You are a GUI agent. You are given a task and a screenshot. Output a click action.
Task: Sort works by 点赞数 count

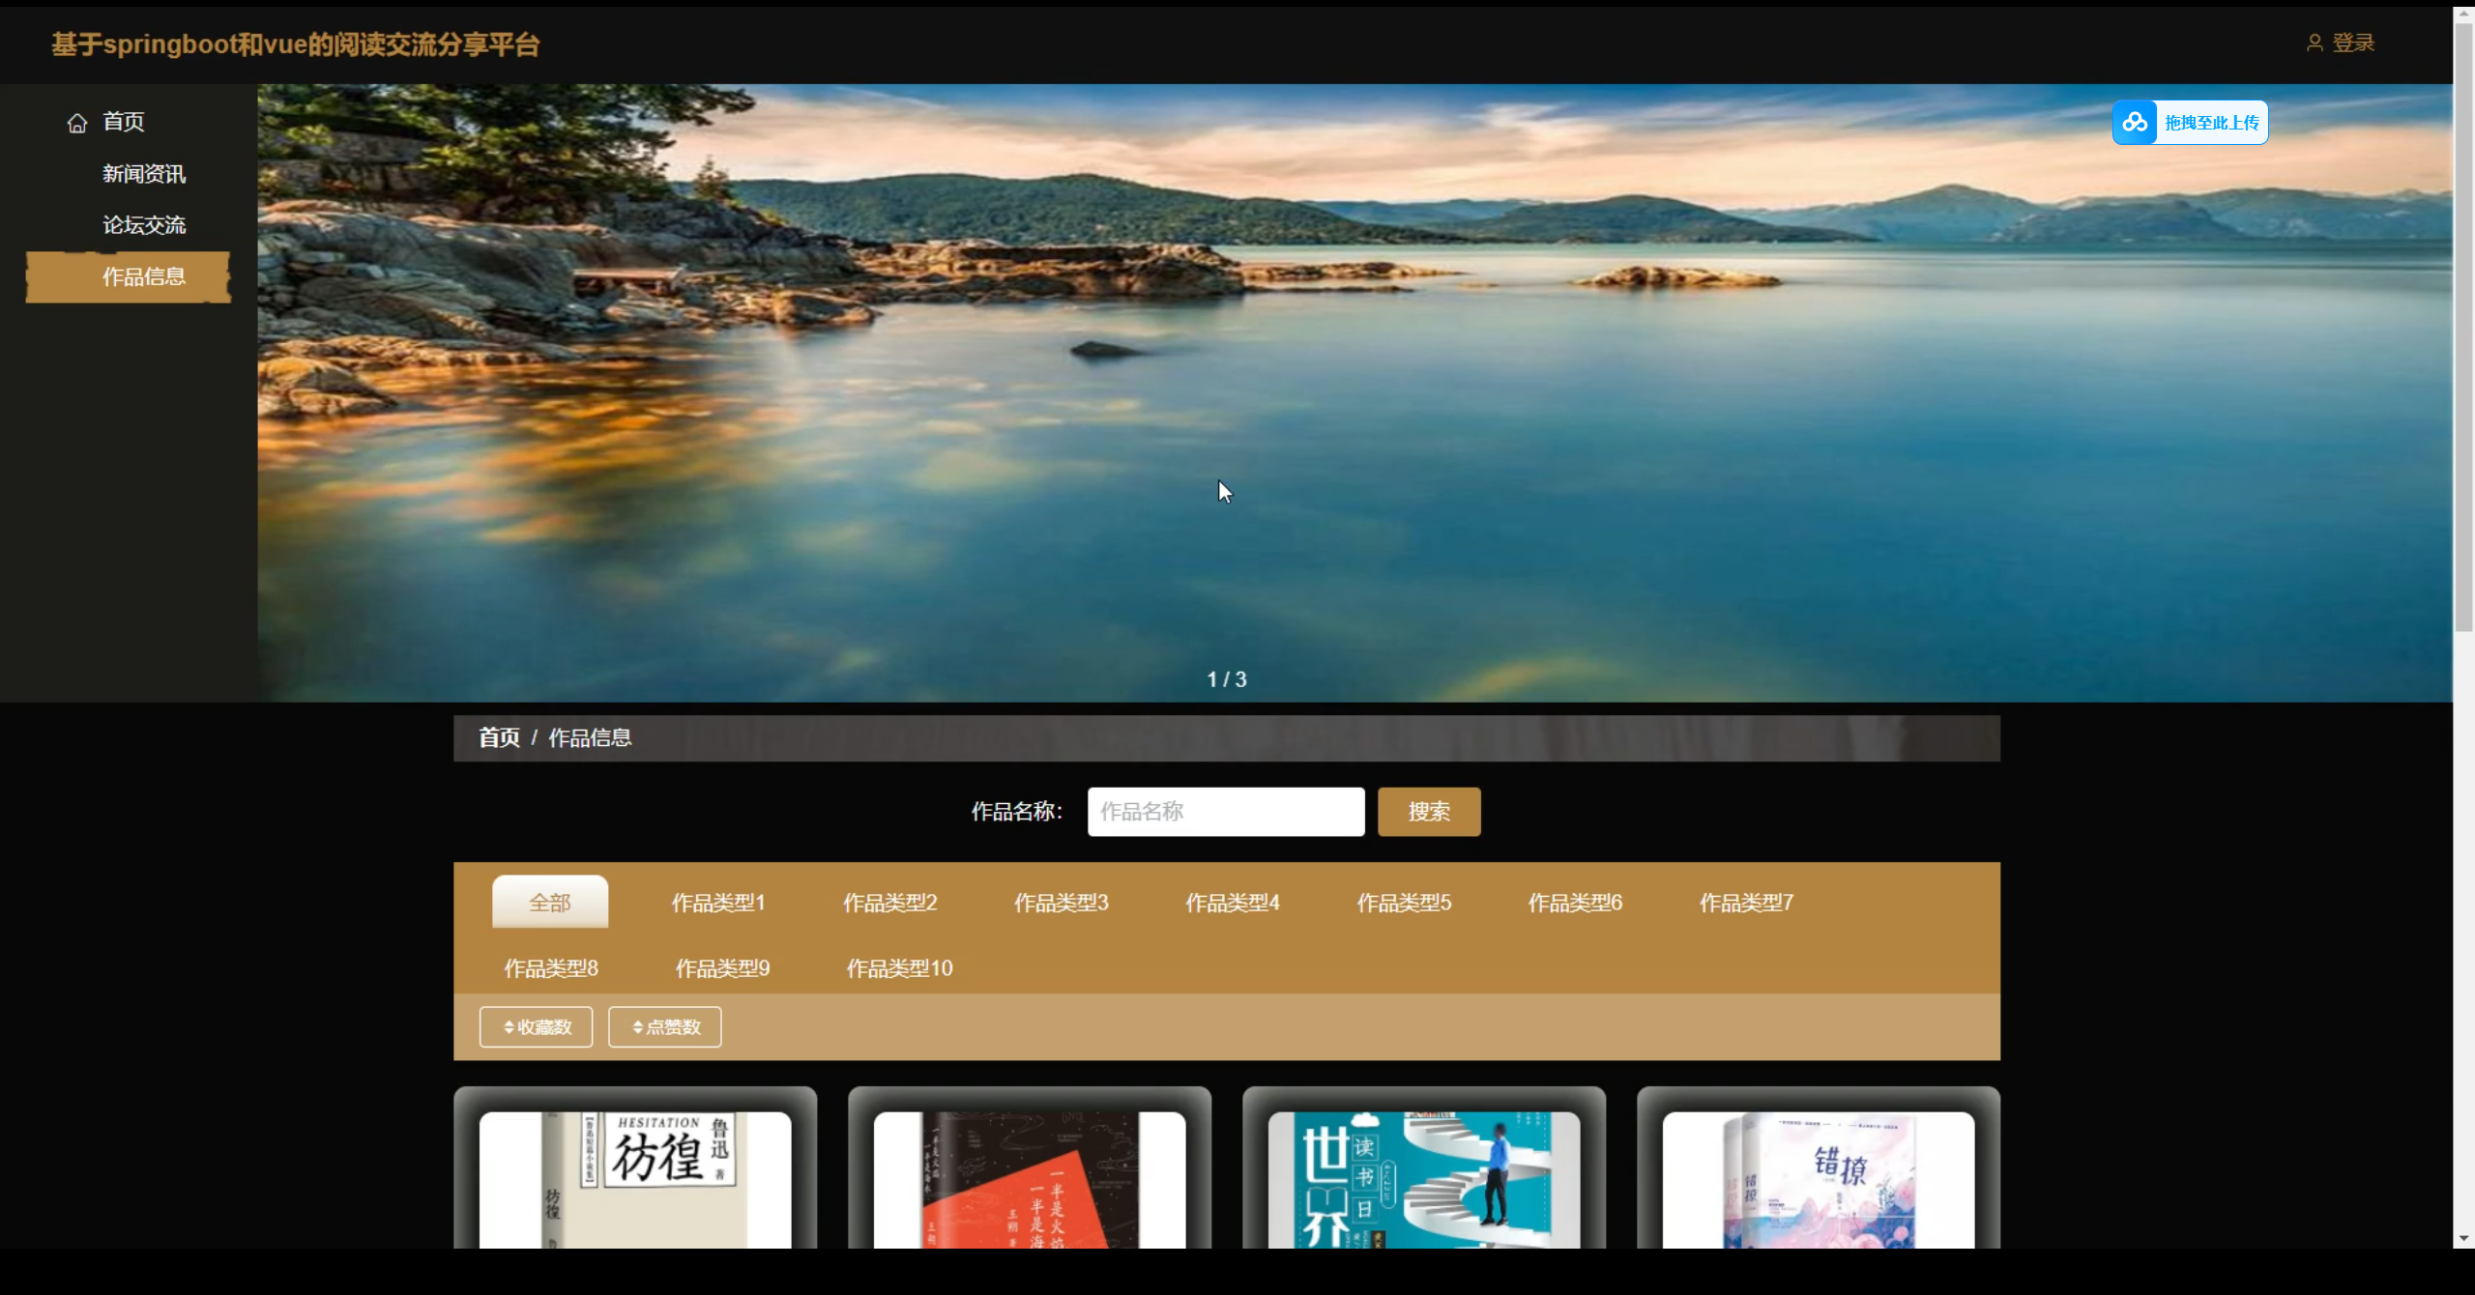point(665,1026)
